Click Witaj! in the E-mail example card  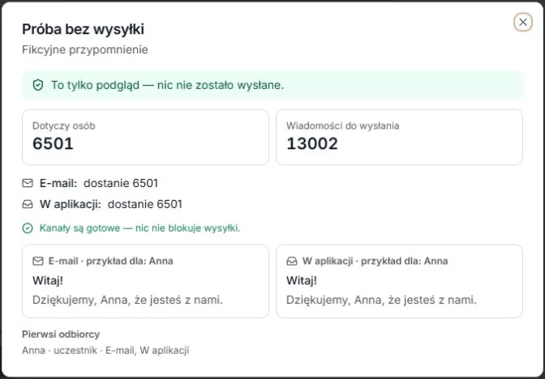[48, 280]
